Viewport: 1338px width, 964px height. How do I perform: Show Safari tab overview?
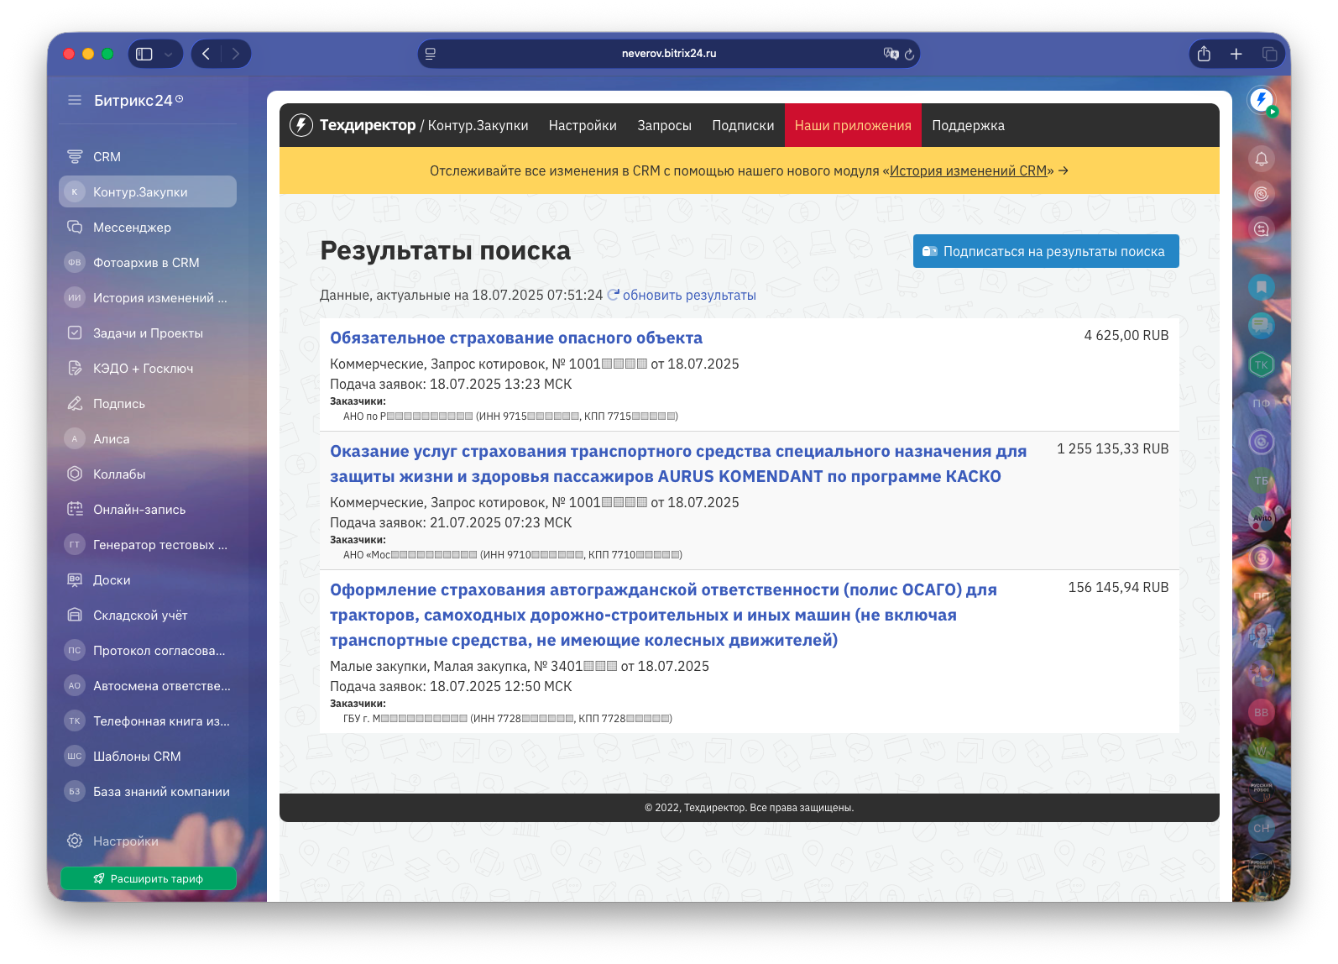1269,54
